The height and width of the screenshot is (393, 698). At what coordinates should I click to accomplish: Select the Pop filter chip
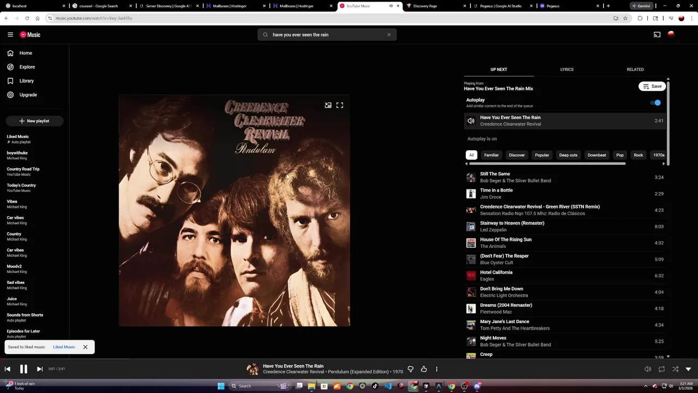pyautogui.click(x=620, y=155)
